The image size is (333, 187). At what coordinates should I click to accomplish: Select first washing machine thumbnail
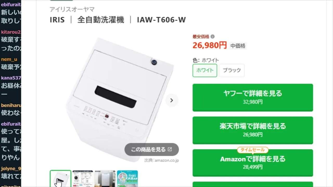60,178
